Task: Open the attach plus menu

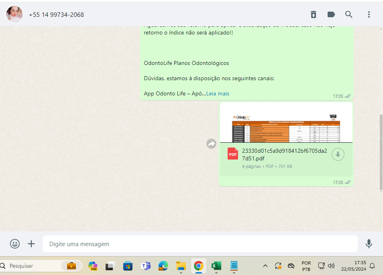Action: pos(31,244)
